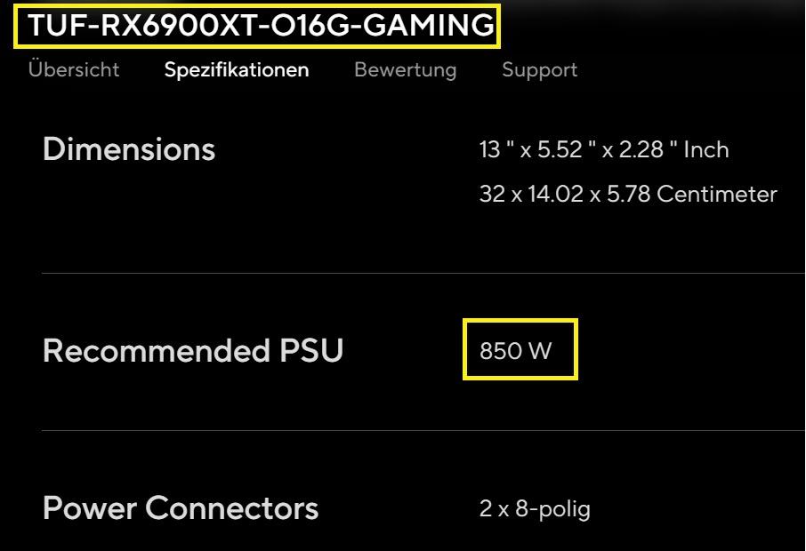Click the highlighted 850 W value
This screenshot has height=551, width=806.
(516, 351)
